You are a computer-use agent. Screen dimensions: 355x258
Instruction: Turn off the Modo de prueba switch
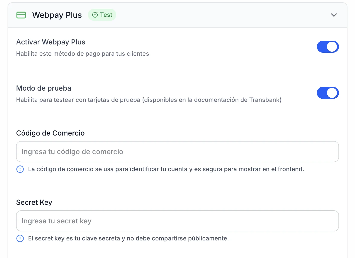click(328, 93)
